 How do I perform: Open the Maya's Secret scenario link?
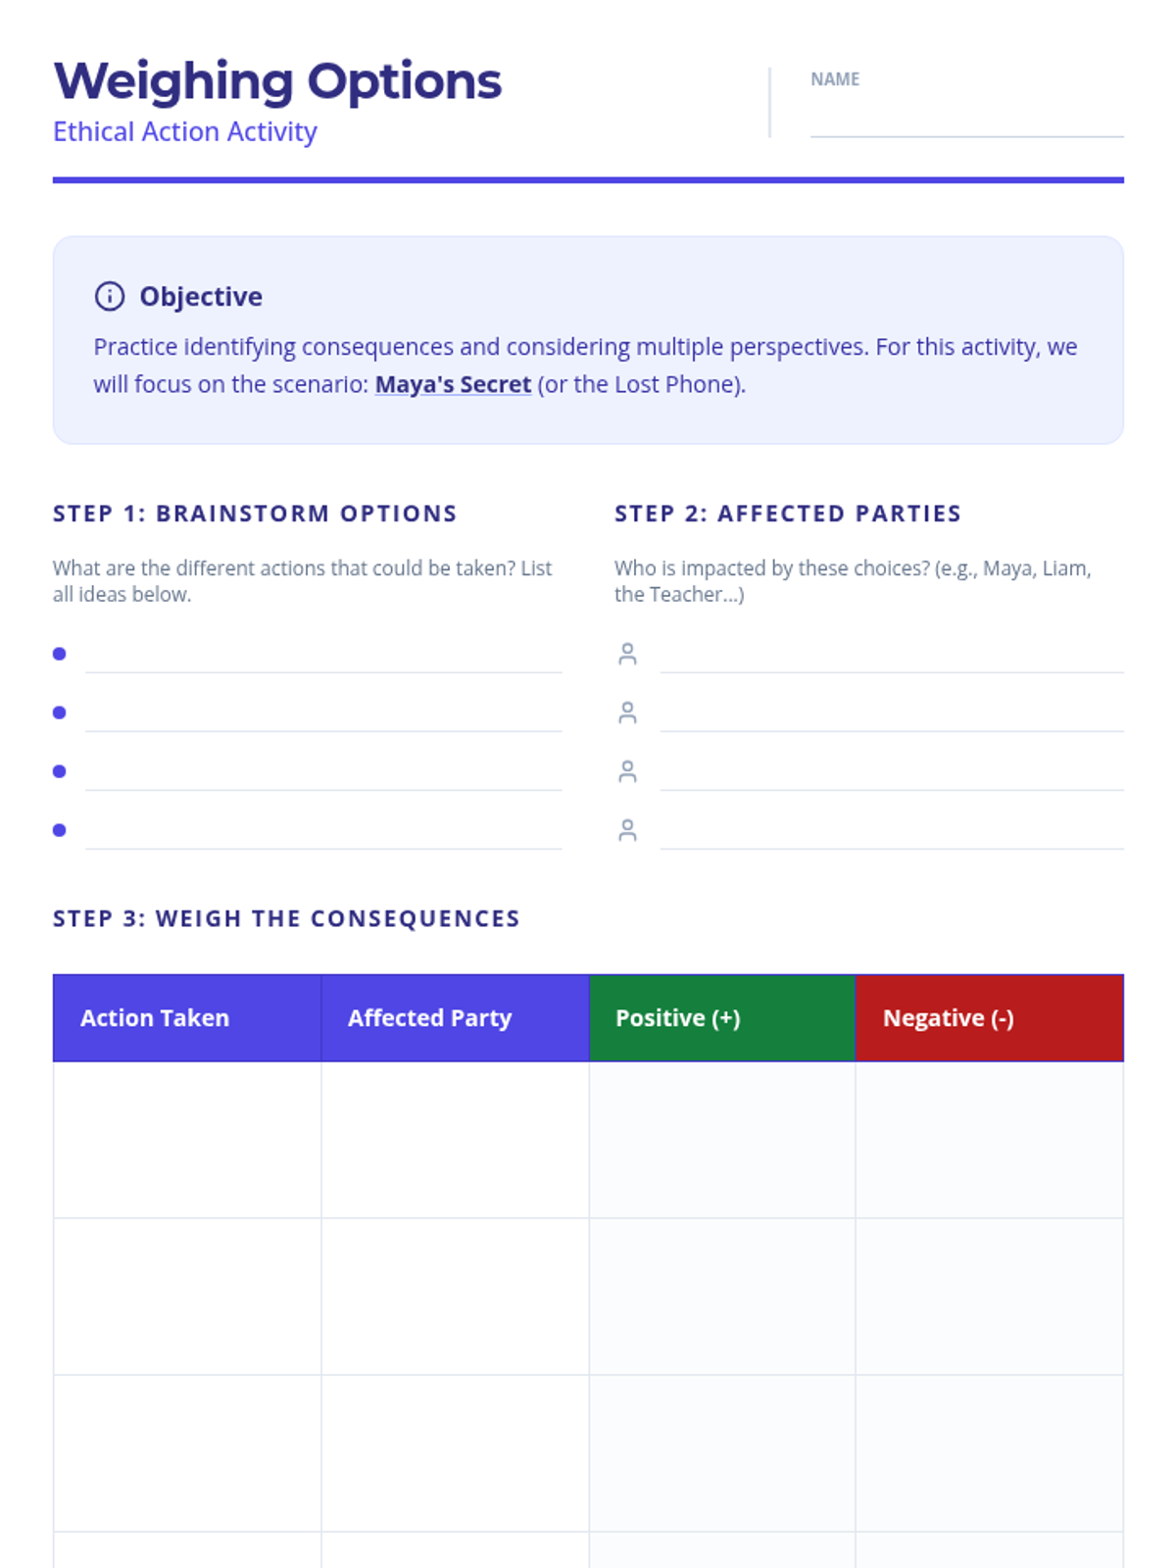click(453, 384)
